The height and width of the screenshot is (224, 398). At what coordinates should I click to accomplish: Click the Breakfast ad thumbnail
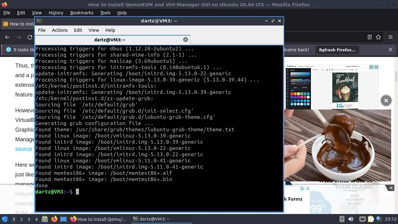(345, 87)
